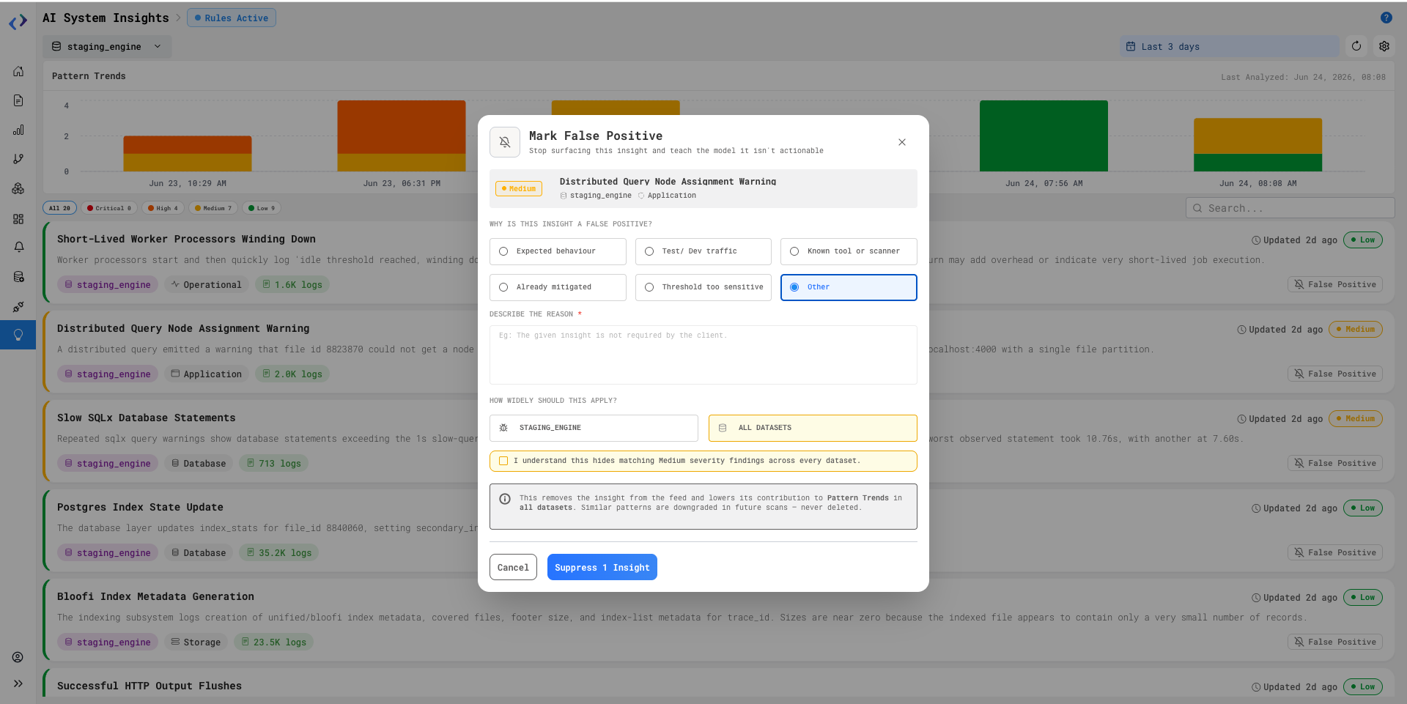The image size is (1407, 704).
Task: Check the 'I understand this hides' checkbox
Action: coord(503,461)
